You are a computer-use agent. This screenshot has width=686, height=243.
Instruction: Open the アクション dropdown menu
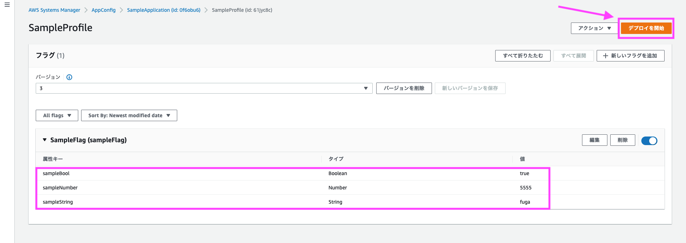click(x=595, y=28)
